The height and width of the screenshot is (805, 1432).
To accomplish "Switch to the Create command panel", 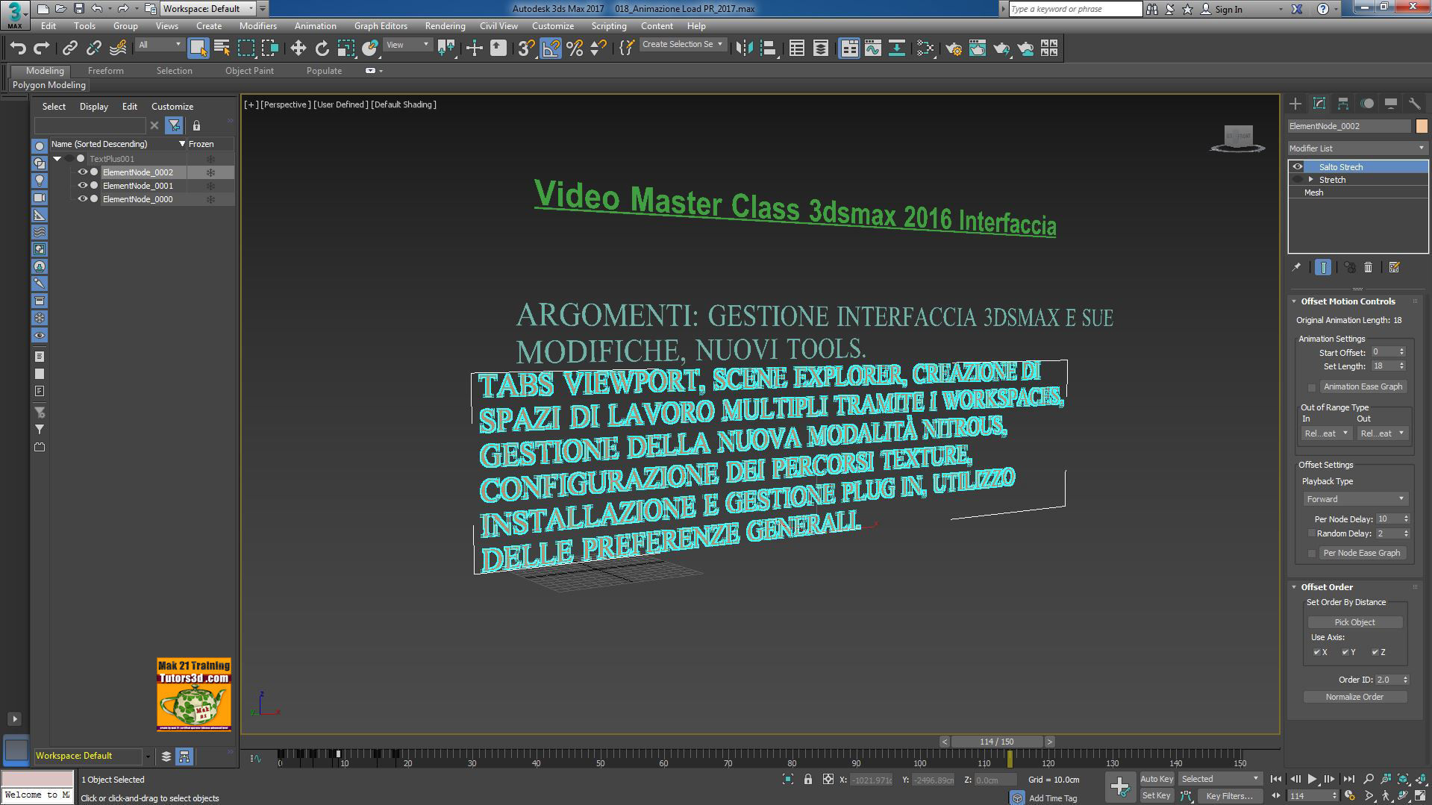I will point(1295,104).
